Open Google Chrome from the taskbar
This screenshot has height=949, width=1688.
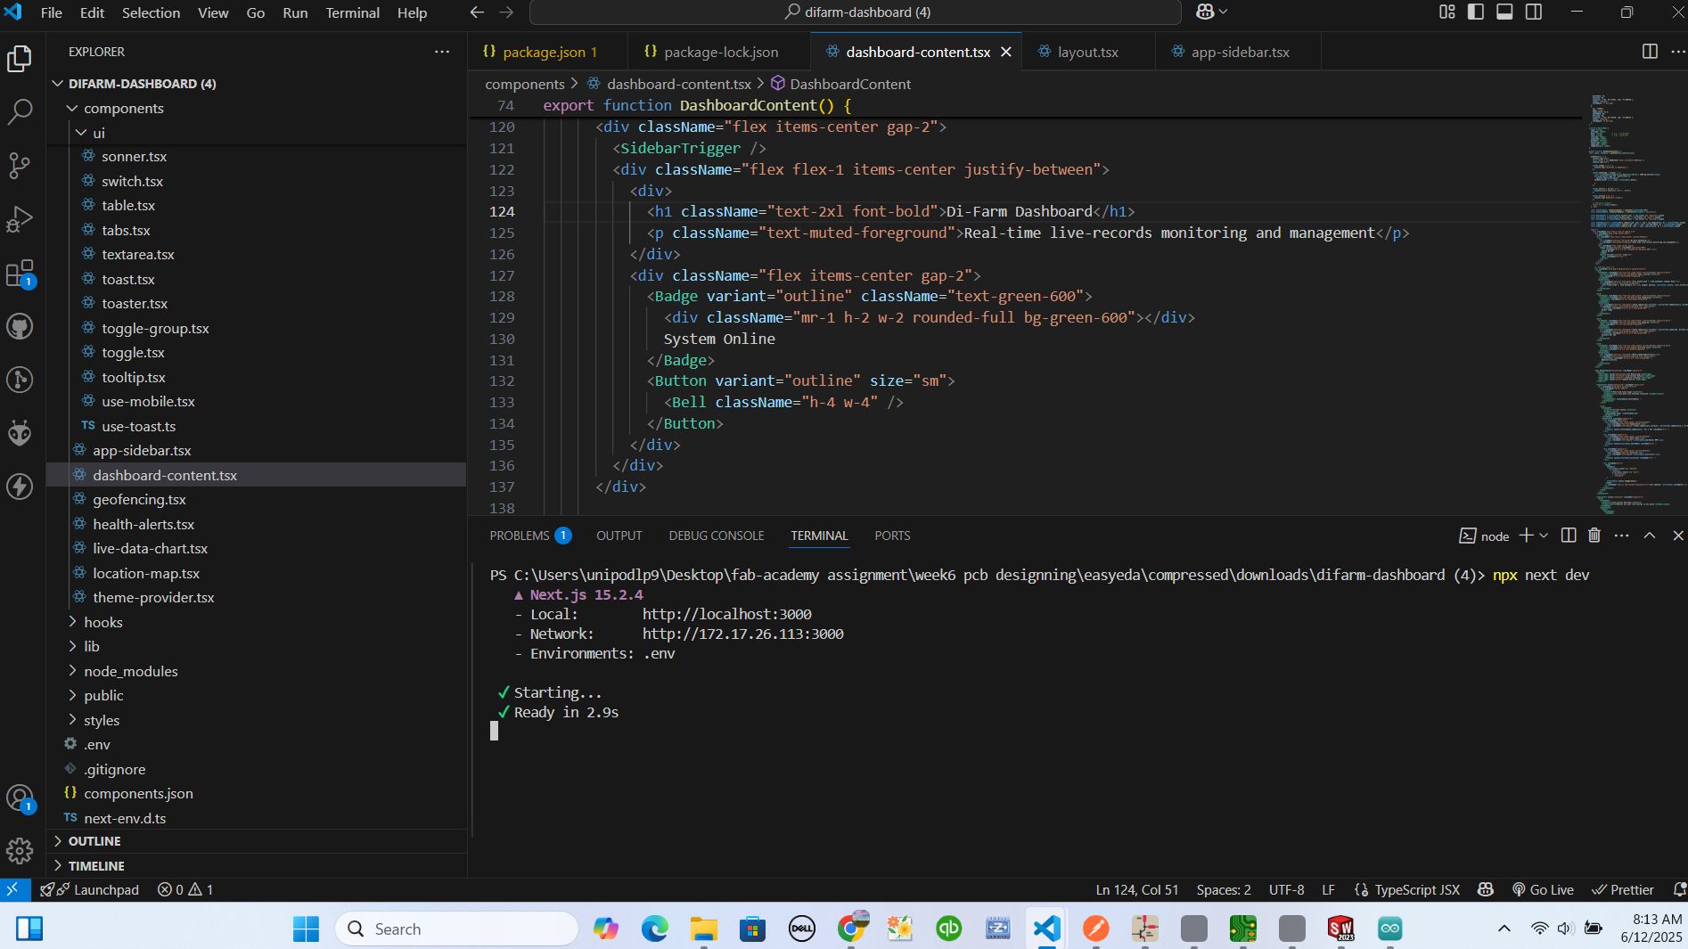pyautogui.click(x=851, y=929)
